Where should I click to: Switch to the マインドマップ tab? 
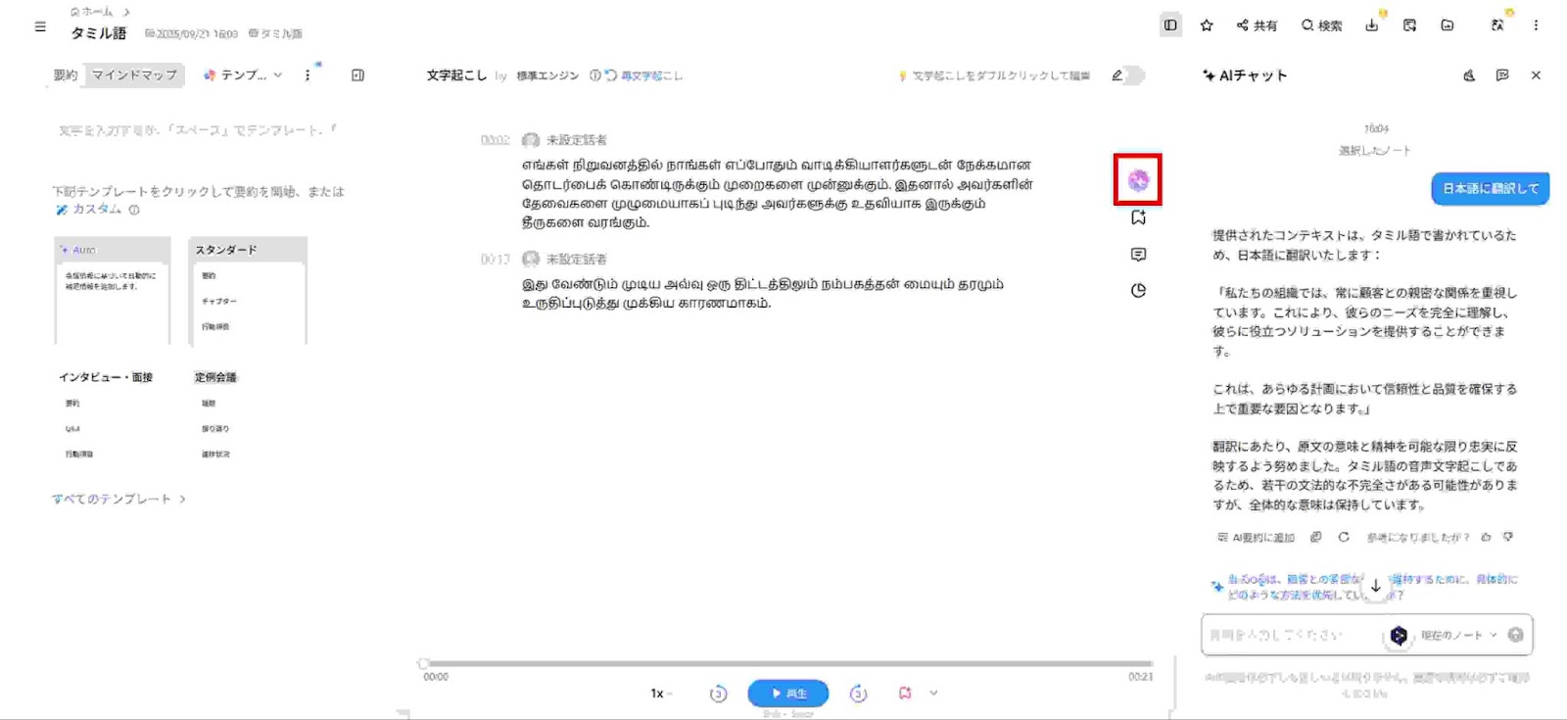(134, 75)
